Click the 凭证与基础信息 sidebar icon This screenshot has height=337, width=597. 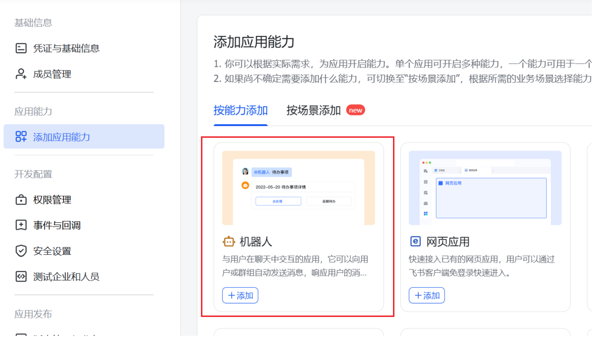[x=21, y=48]
